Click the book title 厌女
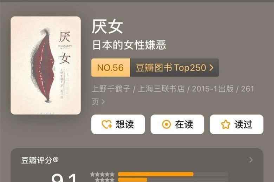 [x=107, y=27]
